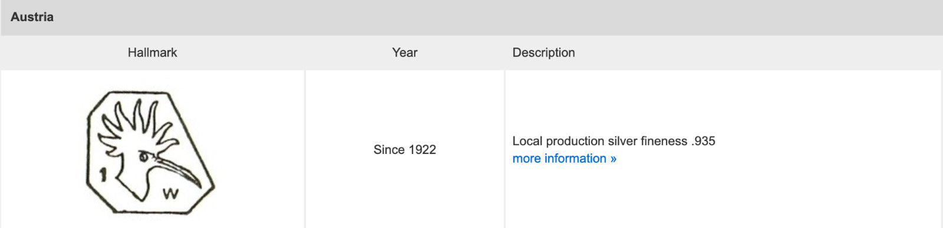
Task: Open the 'more information »' link
Action: 564,159
